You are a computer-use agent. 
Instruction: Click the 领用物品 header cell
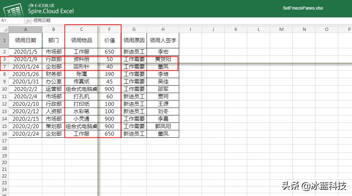(82, 40)
